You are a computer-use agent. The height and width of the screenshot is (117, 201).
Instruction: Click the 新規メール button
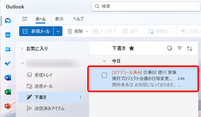tap(36, 31)
